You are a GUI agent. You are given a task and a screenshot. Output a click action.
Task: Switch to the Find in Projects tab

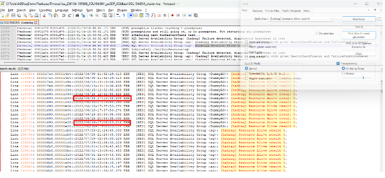291,11
